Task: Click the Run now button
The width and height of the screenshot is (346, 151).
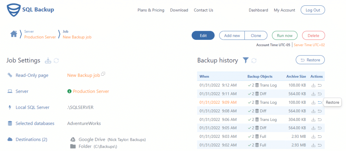Action: pyautogui.click(x=285, y=35)
